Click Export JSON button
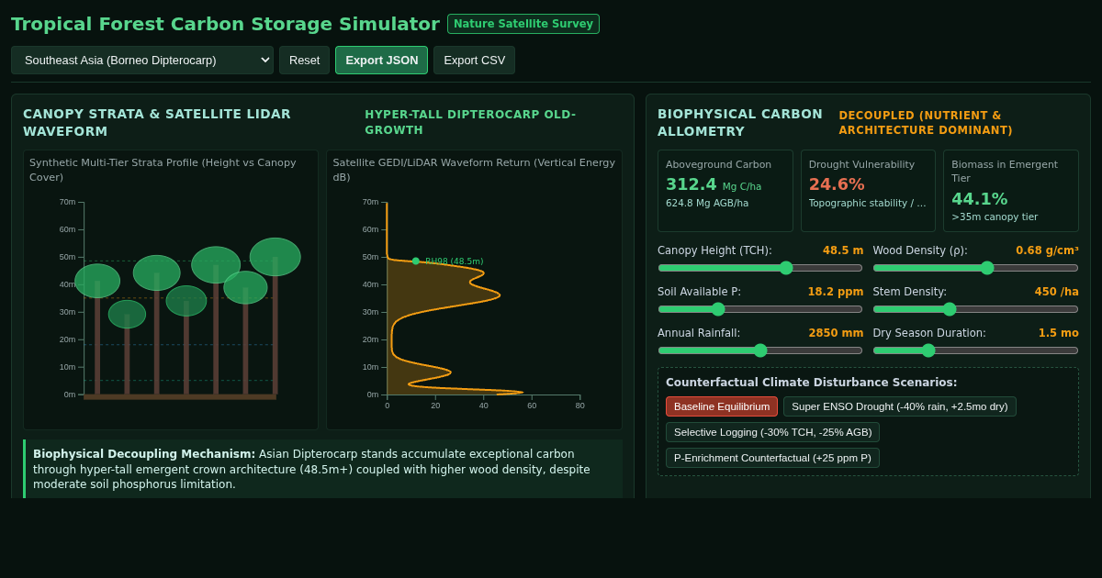The width and height of the screenshot is (1102, 578). coord(381,61)
